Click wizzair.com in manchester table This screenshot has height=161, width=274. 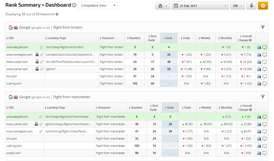click(x=14, y=153)
